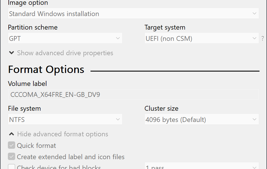Click the Target system dropdown arrow

coord(254,38)
